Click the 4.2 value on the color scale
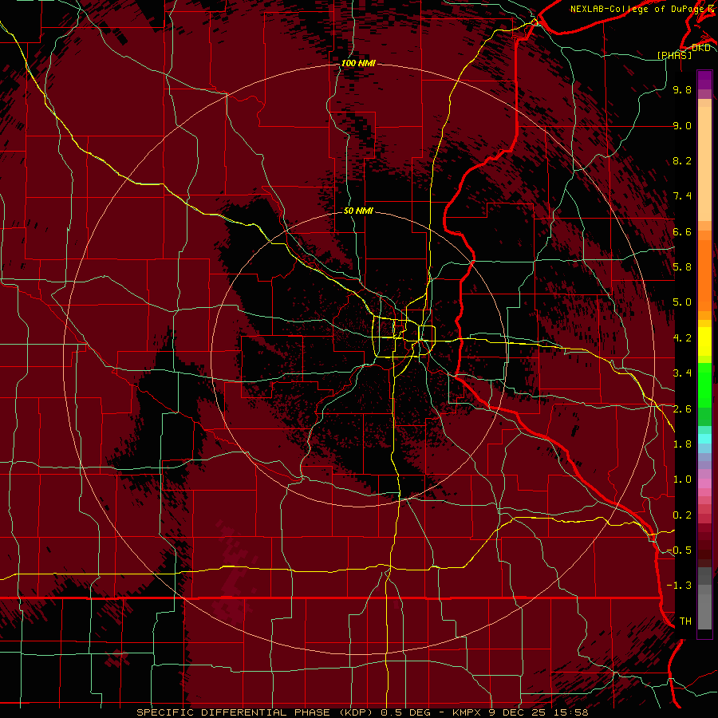 (x=682, y=338)
